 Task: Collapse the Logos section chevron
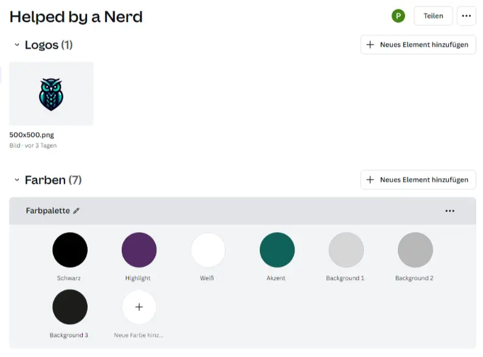(17, 45)
